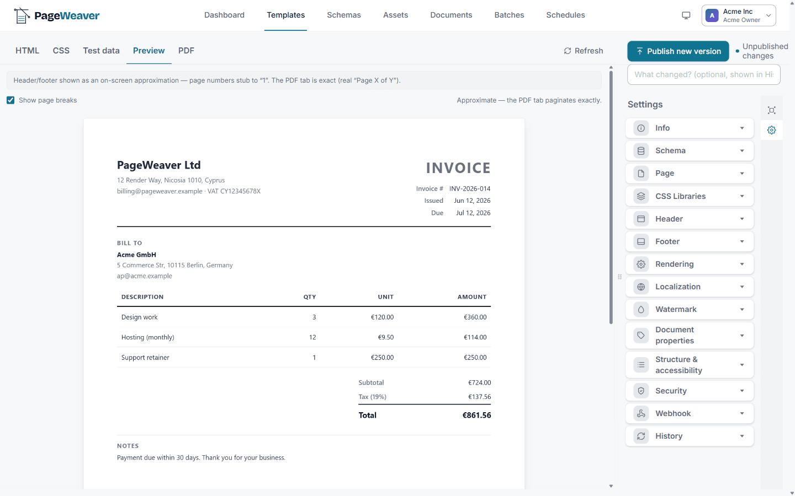
Task: Click the Structure & accessibility list icon
Action: [x=641, y=365]
